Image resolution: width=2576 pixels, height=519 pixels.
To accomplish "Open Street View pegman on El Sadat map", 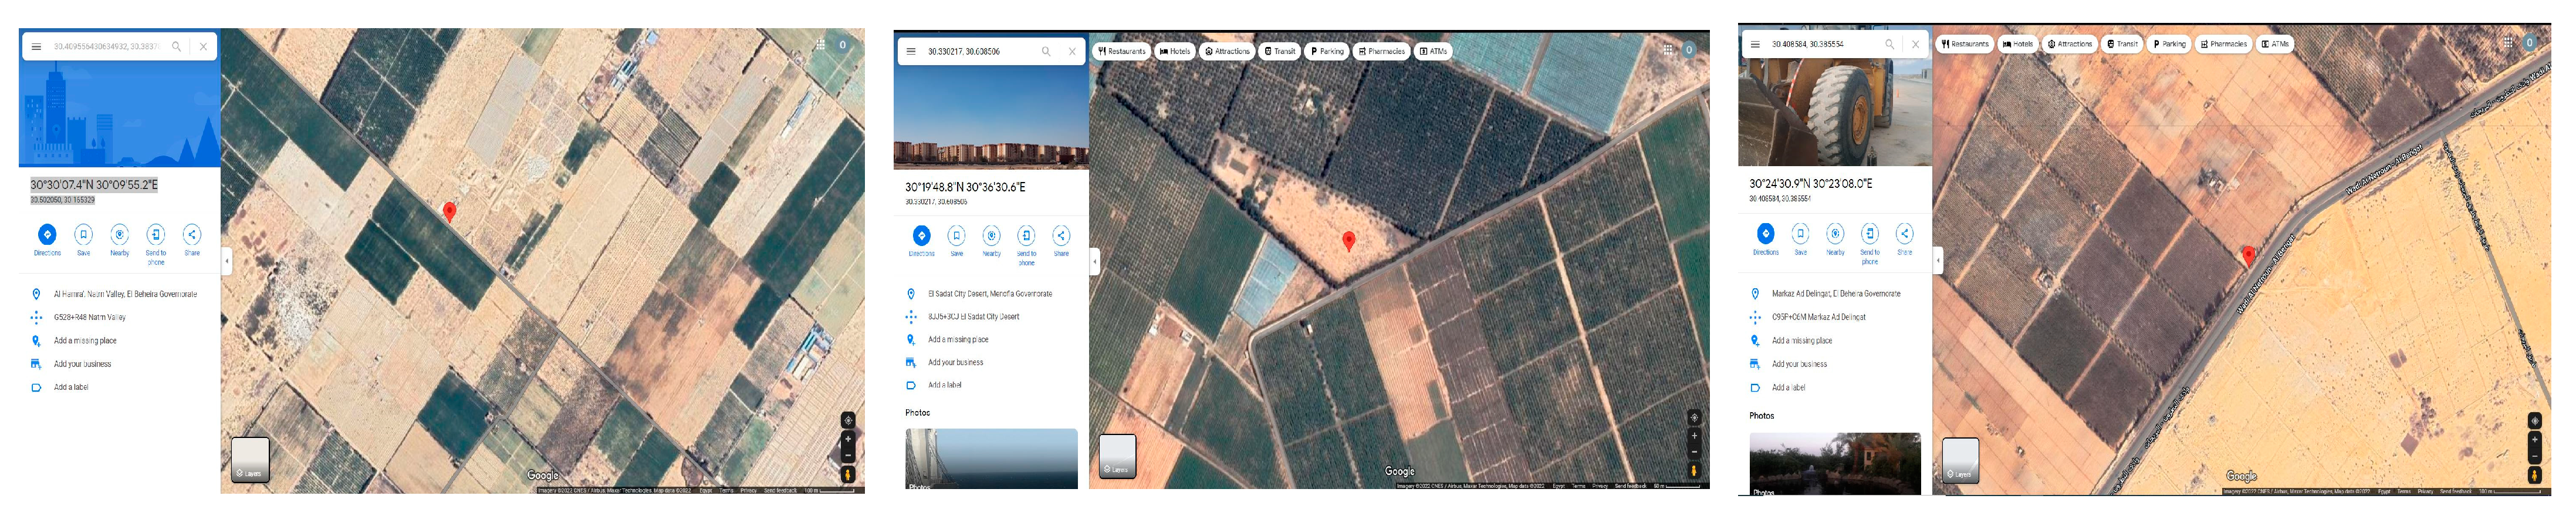I will coord(1694,470).
